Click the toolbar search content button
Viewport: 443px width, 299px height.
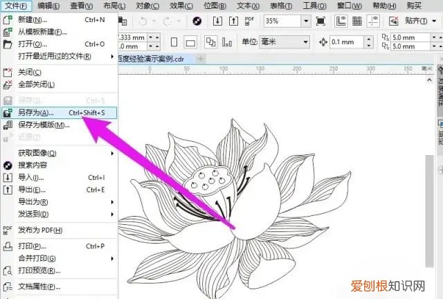coord(197,21)
